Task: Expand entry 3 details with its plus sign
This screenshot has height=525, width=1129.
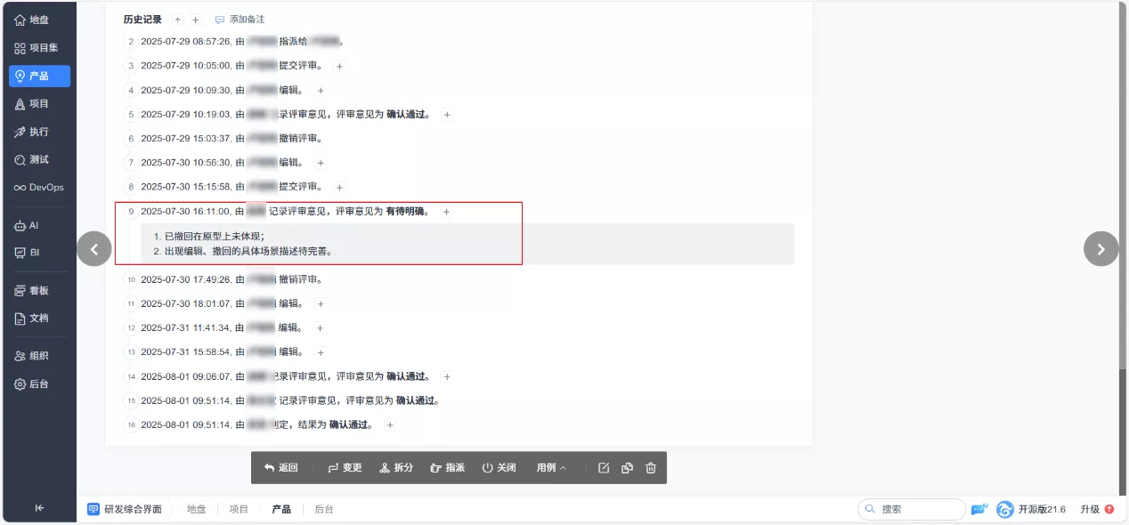Action: (341, 66)
